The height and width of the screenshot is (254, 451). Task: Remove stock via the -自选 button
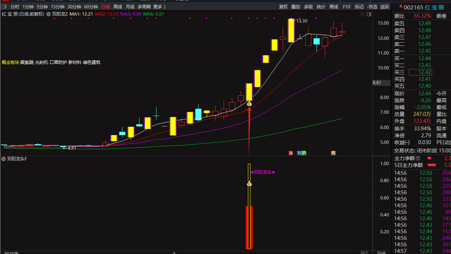[372, 7]
